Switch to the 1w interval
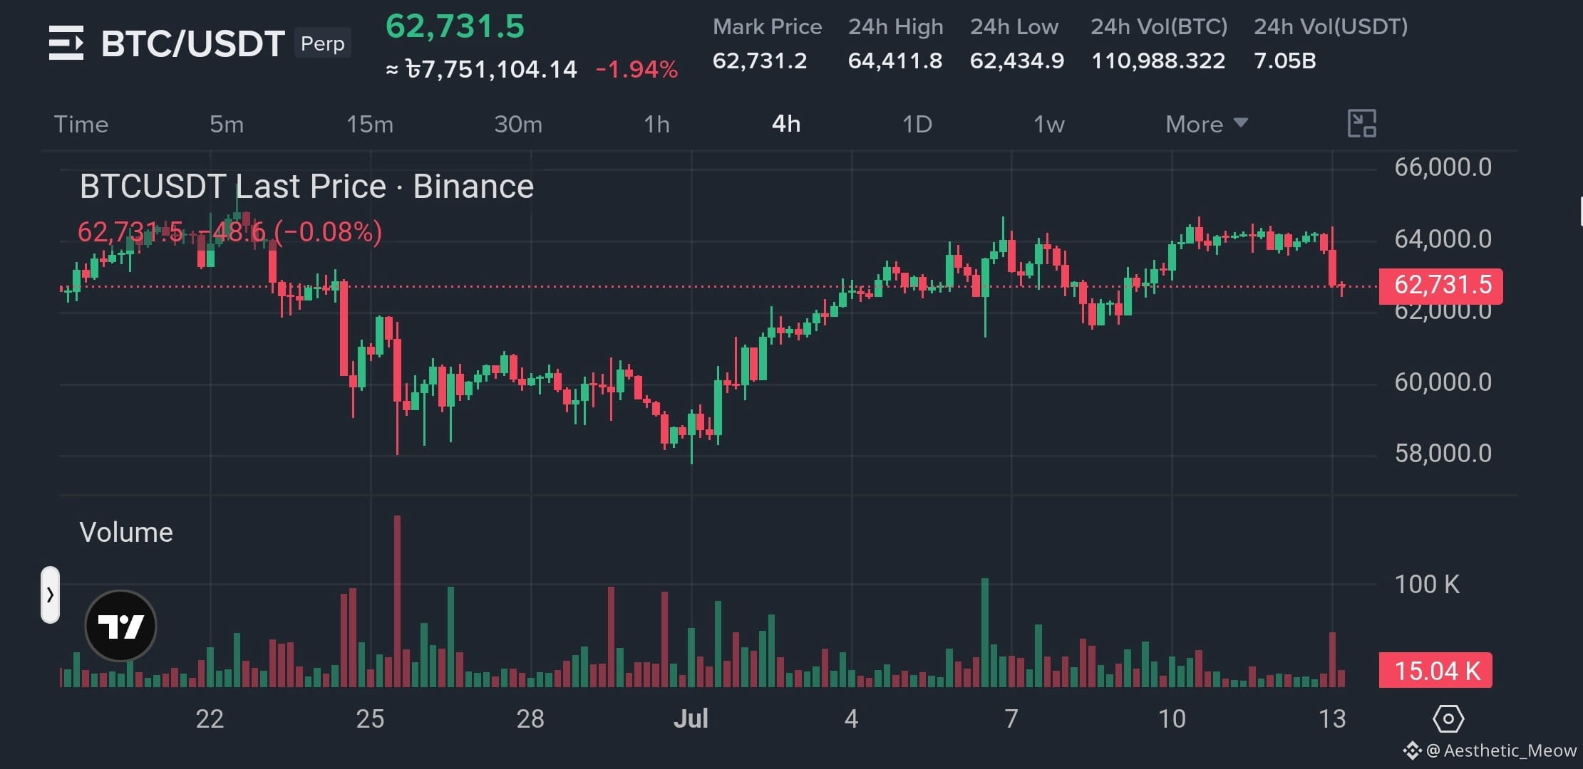1583x769 pixels. [x=1049, y=124]
